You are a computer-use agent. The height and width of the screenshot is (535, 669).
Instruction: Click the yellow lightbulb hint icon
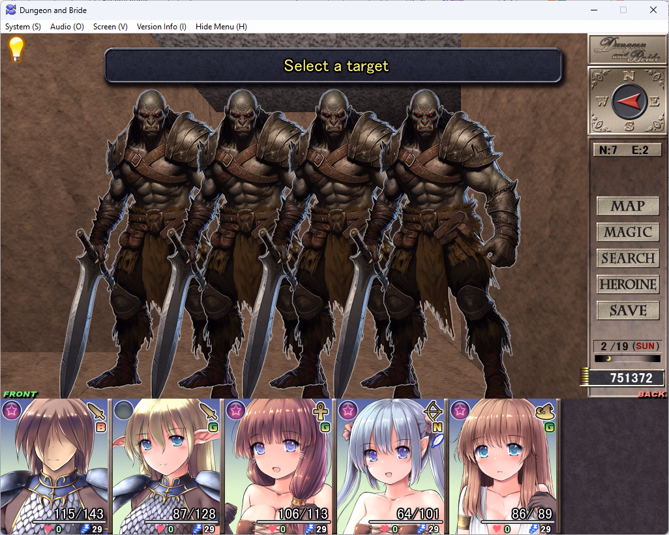pos(16,50)
